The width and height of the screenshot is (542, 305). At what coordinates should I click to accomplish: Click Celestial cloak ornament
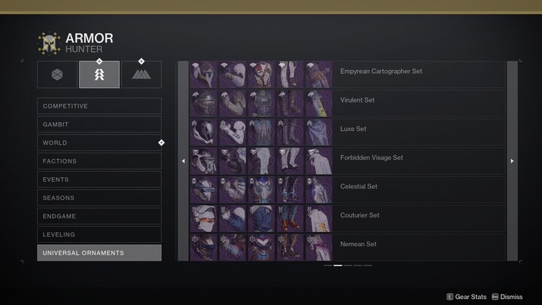318,190
